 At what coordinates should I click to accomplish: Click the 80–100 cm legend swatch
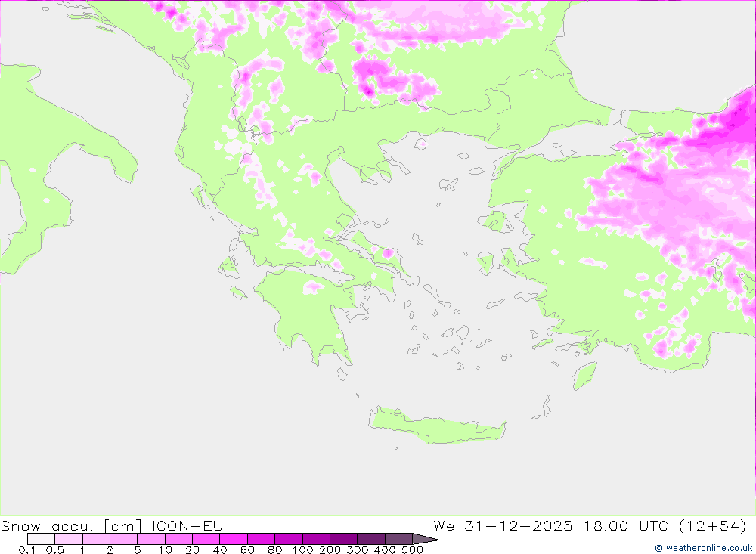click(x=288, y=539)
